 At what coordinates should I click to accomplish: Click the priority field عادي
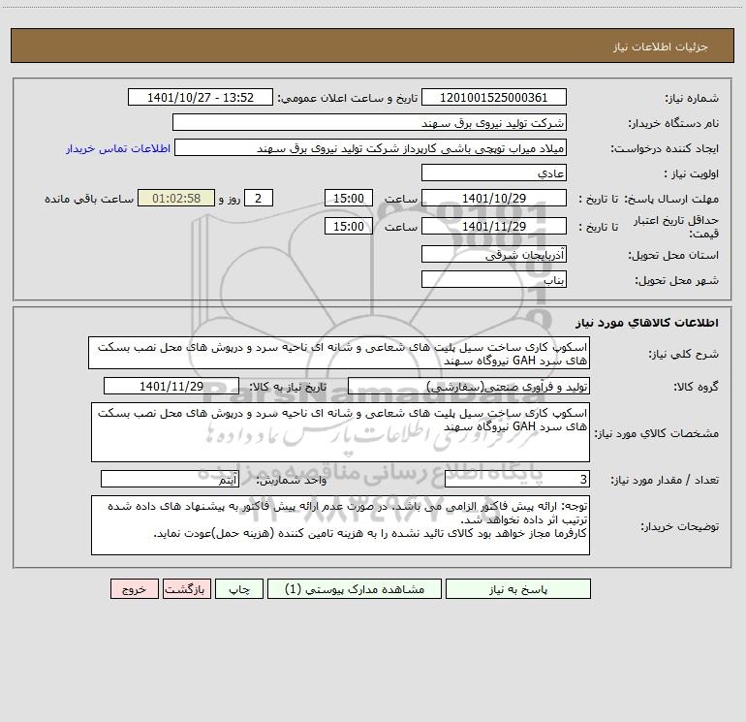494,173
